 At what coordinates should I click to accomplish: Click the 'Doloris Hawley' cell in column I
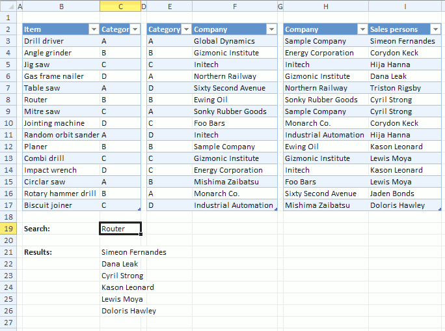point(405,205)
